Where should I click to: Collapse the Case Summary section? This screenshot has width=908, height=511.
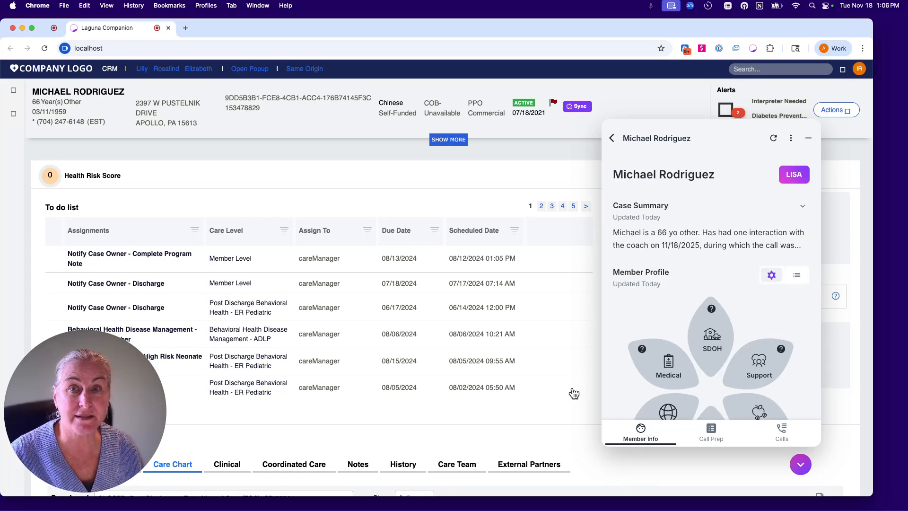coord(803,206)
